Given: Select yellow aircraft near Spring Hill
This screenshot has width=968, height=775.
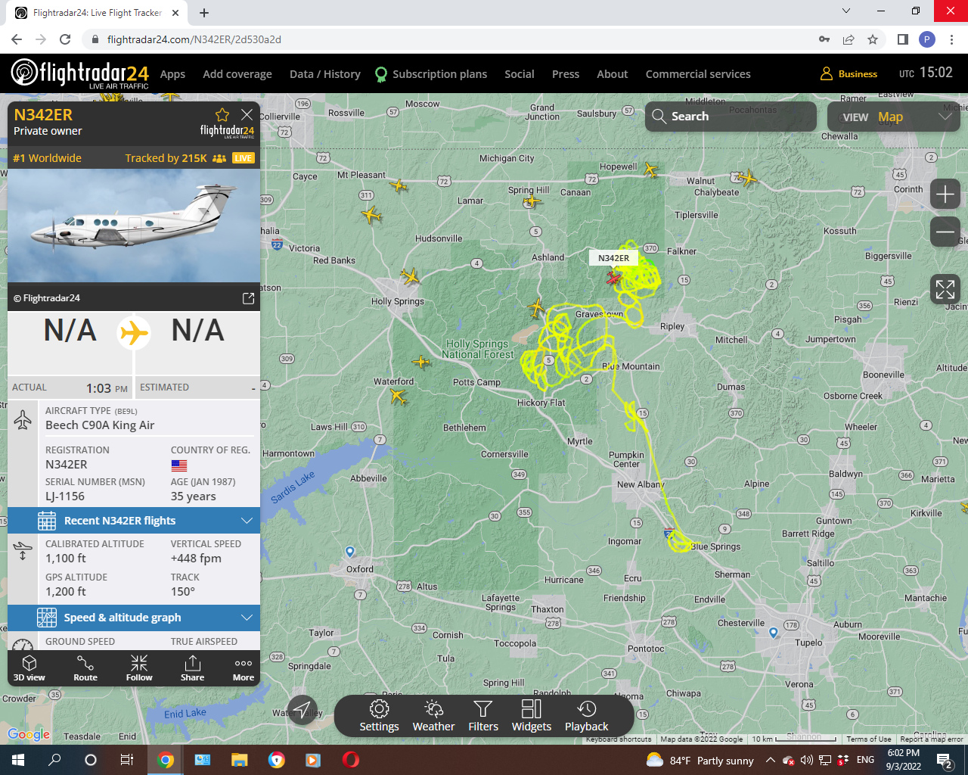Looking at the screenshot, I should [x=533, y=201].
